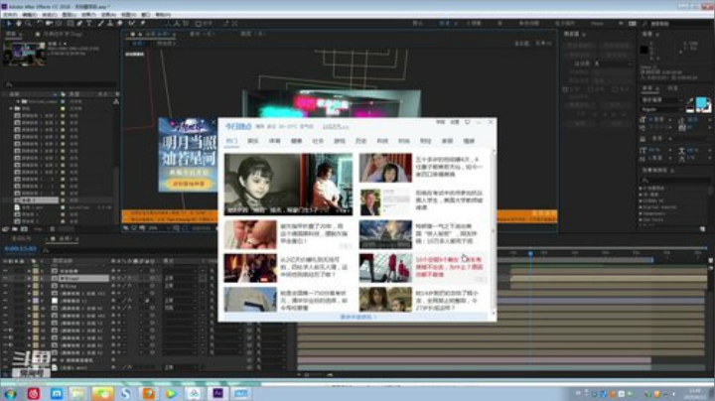Open viewer magnification dropdown

click(x=156, y=228)
